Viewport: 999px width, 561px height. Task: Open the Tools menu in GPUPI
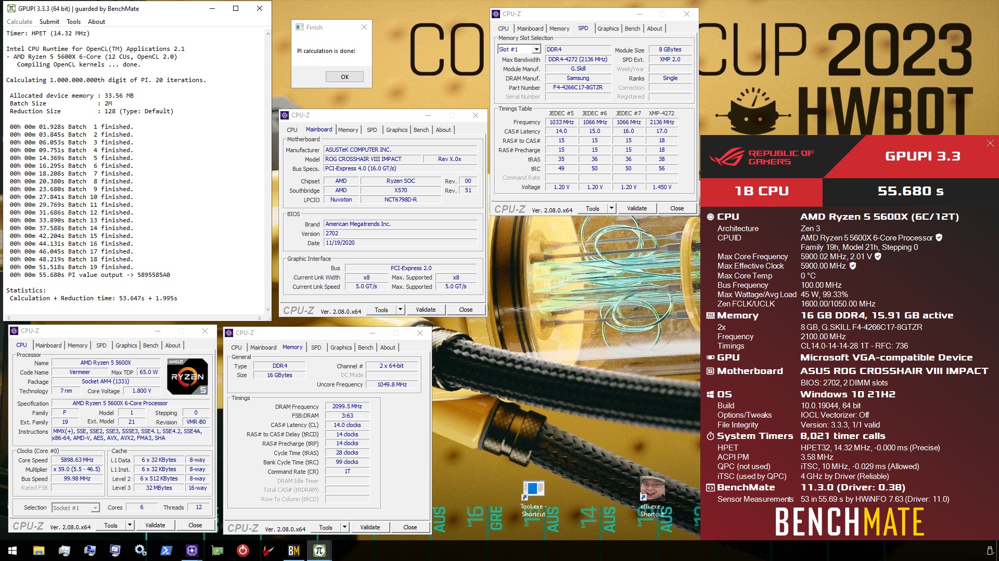point(73,22)
